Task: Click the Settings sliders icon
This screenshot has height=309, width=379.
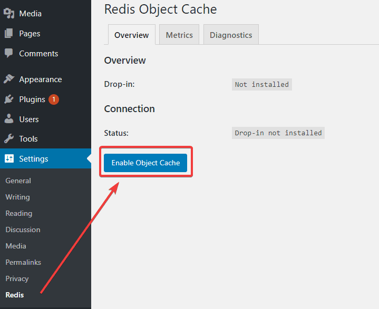Action: click(9, 159)
